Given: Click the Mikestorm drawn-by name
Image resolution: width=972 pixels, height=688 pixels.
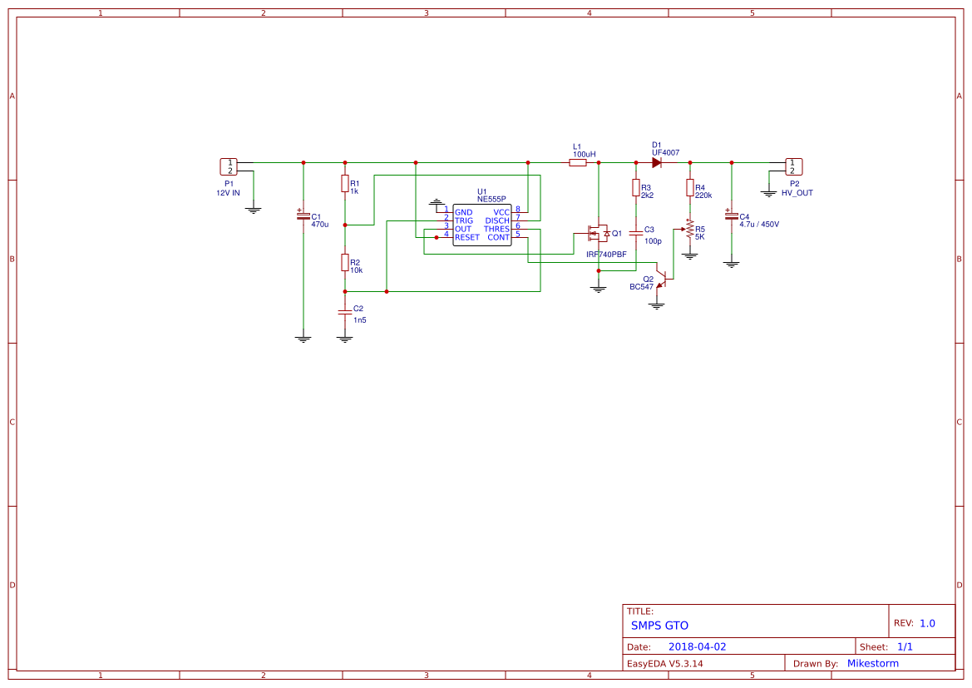Looking at the screenshot, I should click(x=872, y=663).
